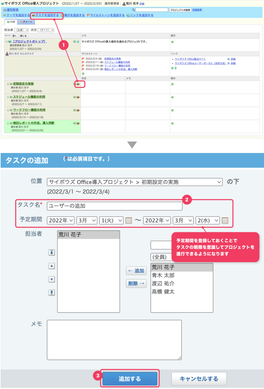The image size is (264, 389).
Task: Click the add-task icon in ワークフロー機能の利用 row
Action: (x=78, y=110)
